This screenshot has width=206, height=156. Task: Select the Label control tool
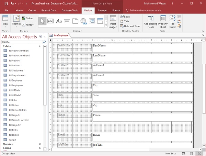(x=59, y=21)
